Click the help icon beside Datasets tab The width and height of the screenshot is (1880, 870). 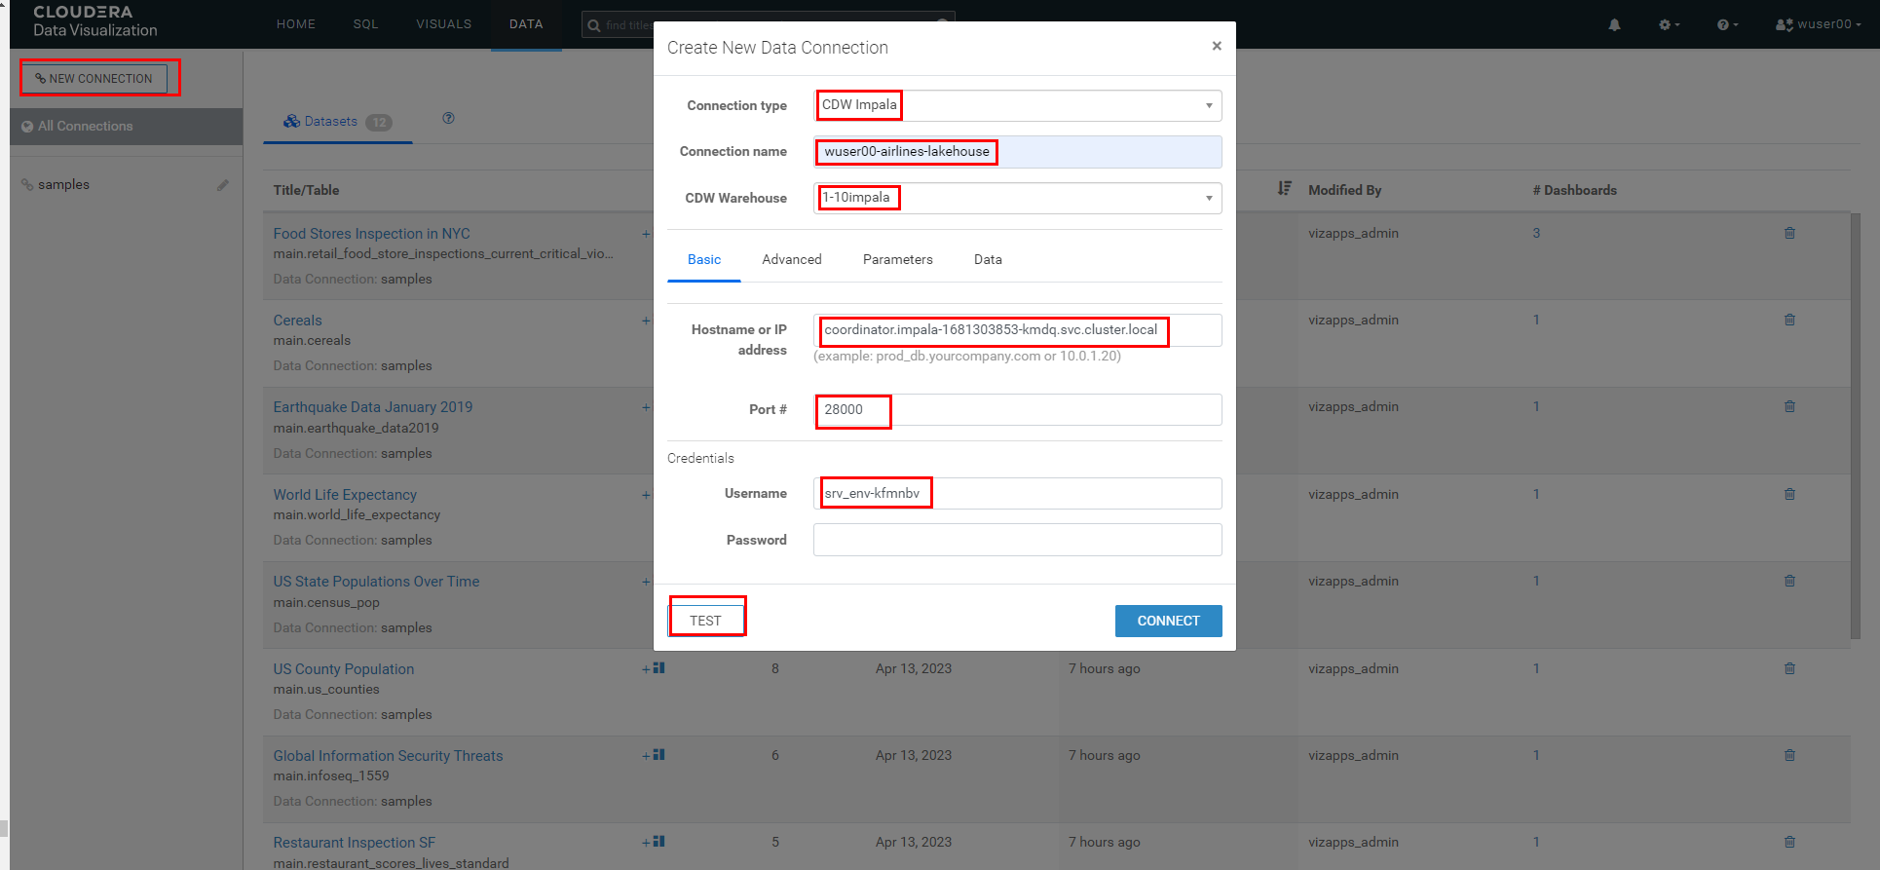pos(448,118)
